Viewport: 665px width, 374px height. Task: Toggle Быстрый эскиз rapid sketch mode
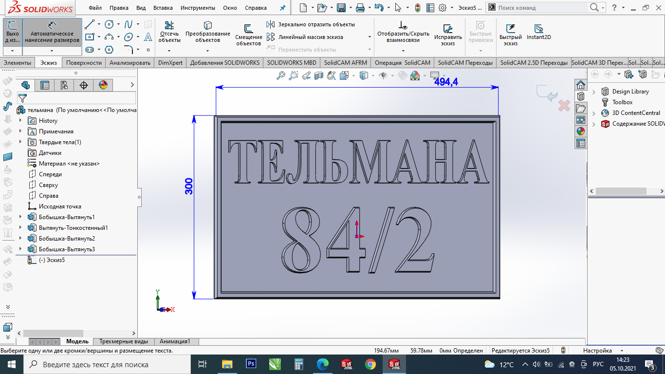point(510,34)
